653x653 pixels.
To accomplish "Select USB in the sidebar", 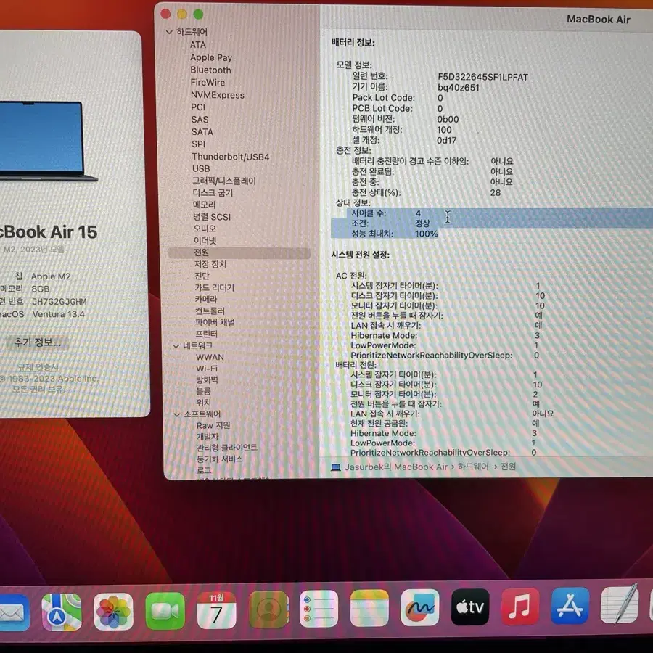I will pyautogui.click(x=201, y=168).
